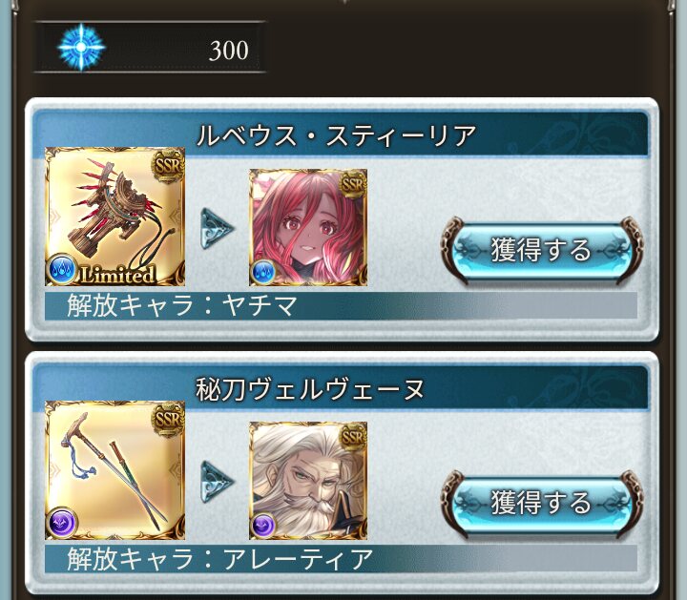Click the arrow between weapon and ヤチマ
The width and height of the screenshot is (687, 600).
(x=217, y=229)
